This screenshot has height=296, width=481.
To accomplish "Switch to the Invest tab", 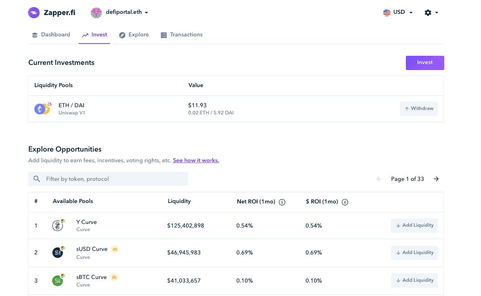I will pos(95,35).
